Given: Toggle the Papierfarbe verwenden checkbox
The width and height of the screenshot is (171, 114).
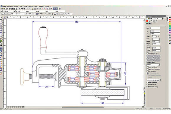Looking at the screenshot, I should (147, 69).
